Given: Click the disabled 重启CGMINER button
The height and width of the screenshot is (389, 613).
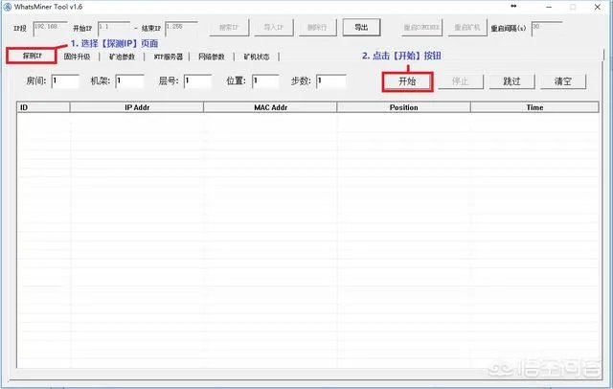Looking at the screenshot, I should point(421,28).
